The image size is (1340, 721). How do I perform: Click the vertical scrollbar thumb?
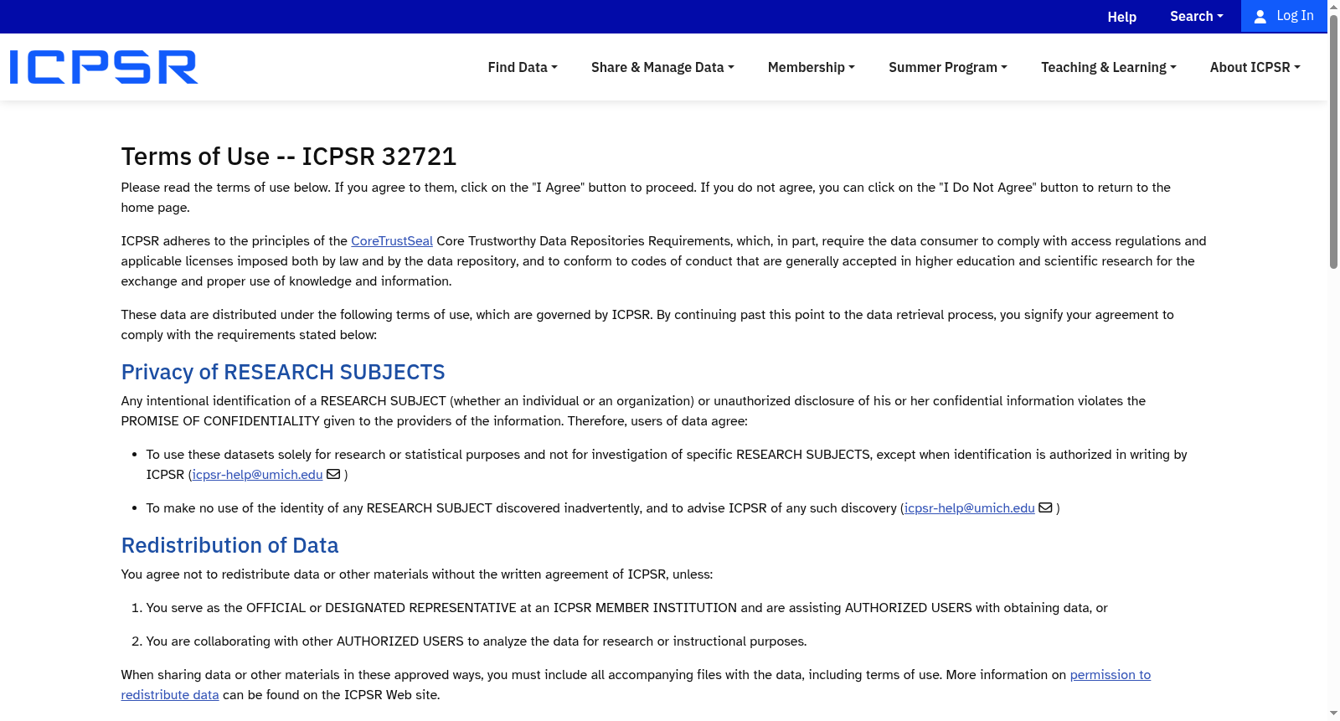[1333, 142]
